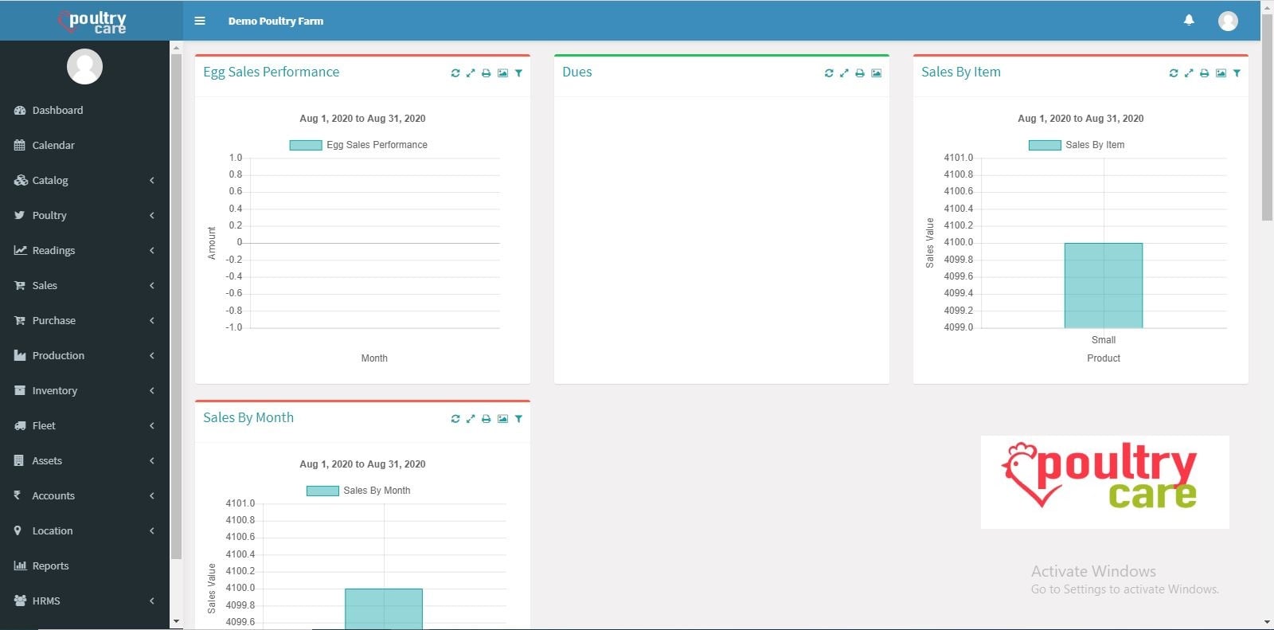Expand the Dues widget fullscreen
The width and height of the screenshot is (1274, 630).
point(844,73)
